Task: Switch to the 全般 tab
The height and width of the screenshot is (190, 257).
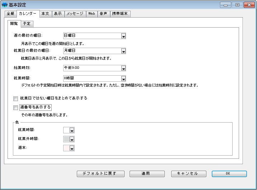Action: [10, 14]
